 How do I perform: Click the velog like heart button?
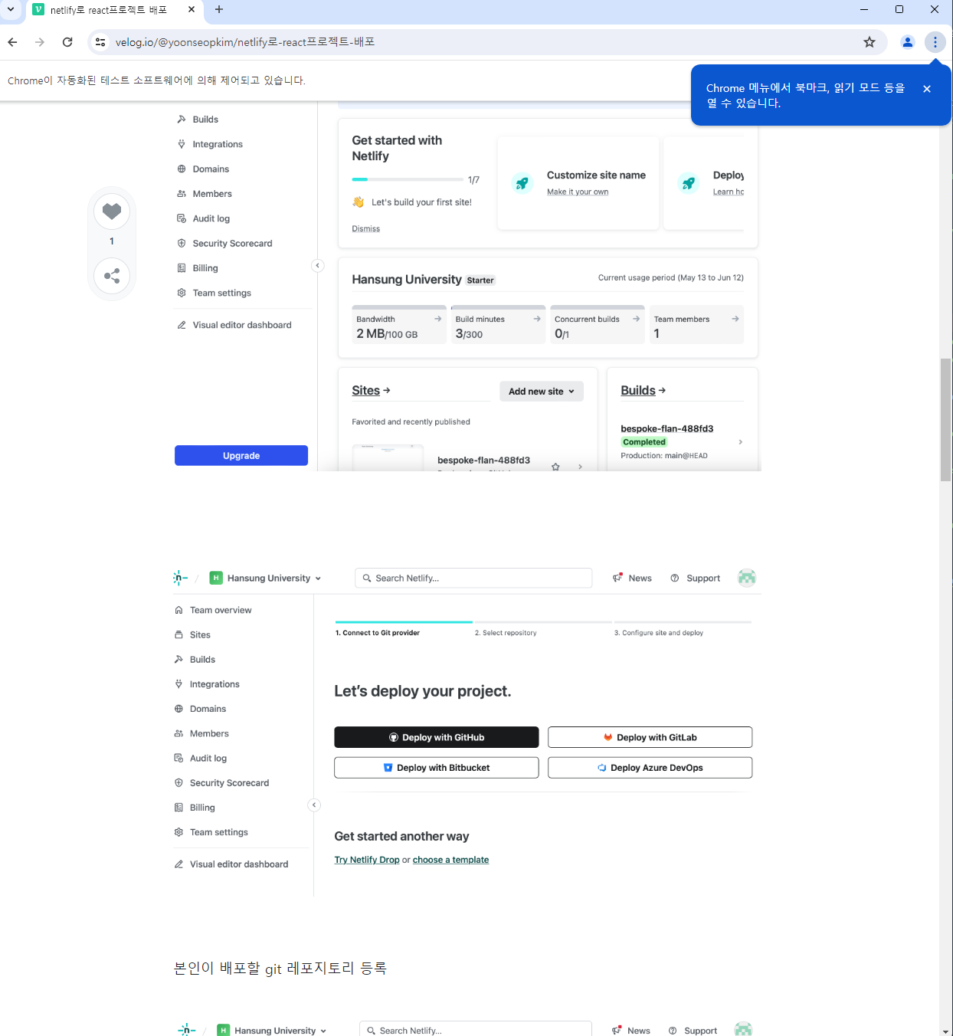pyautogui.click(x=112, y=211)
